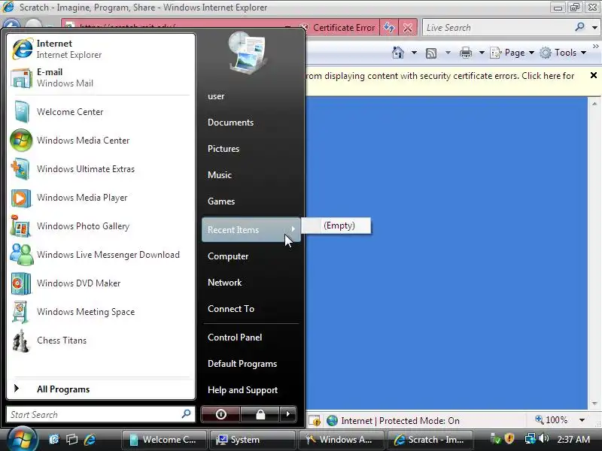Click the Certificate Error indicator

(x=339, y=28)
